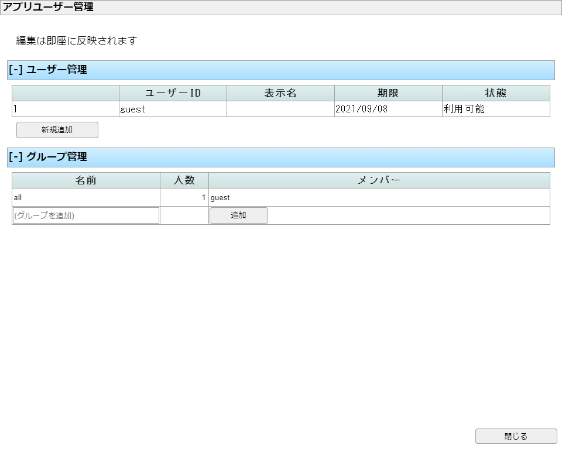Click guest in the メンバー column
562x449 pixels.
click(220, 198)
